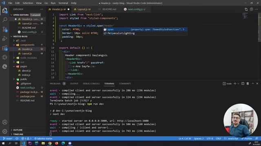Click Spaces: 2 indentation setting

click(199, 139)
